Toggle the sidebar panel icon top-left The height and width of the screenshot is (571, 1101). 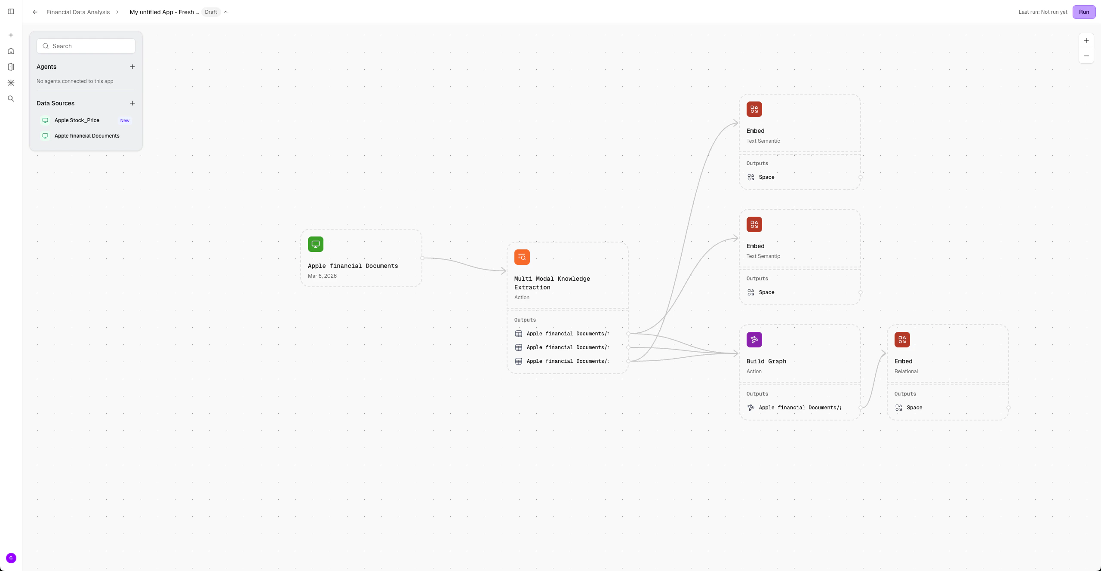point(11,12)
